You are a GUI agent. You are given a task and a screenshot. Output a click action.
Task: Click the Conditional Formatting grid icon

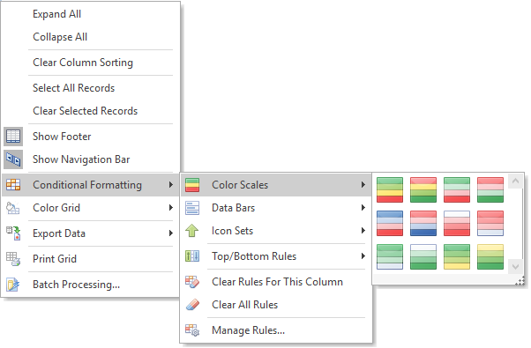coord(13,185)
